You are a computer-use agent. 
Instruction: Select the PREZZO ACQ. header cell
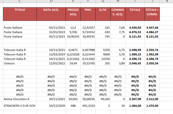pyautogui.click(x=73, y=14)
